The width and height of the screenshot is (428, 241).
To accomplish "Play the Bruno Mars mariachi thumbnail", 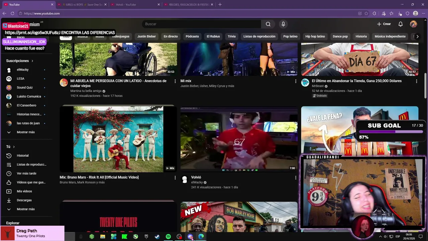I will coord(118,139).
